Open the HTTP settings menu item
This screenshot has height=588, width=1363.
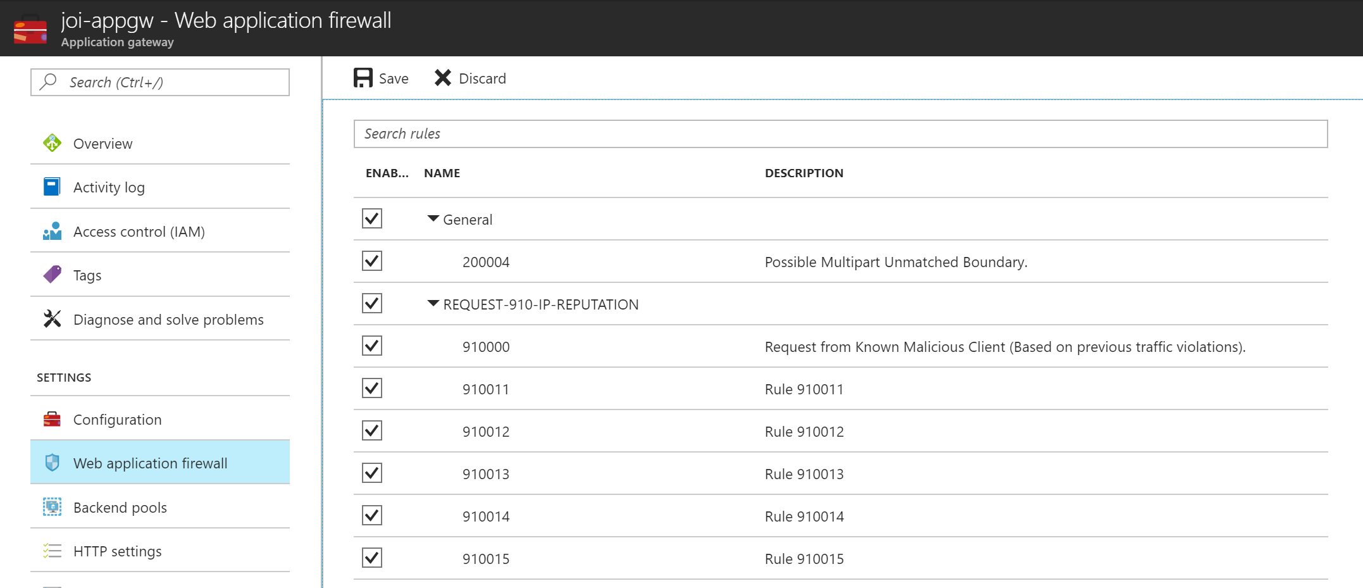click(117, 551)
